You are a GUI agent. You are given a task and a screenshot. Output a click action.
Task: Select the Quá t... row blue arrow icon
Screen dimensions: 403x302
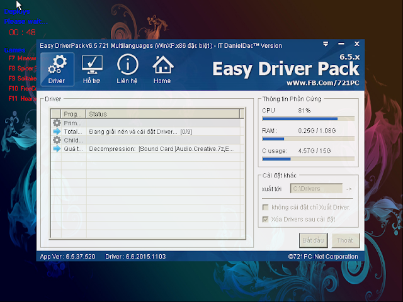[x=57, y=148]
